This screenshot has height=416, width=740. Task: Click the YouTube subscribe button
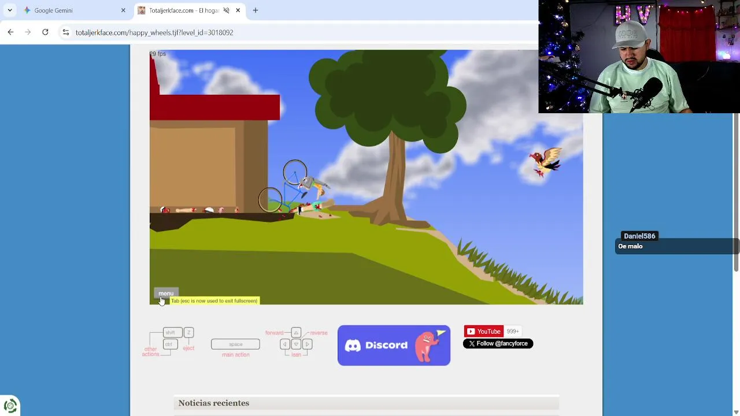click(483, 332)
